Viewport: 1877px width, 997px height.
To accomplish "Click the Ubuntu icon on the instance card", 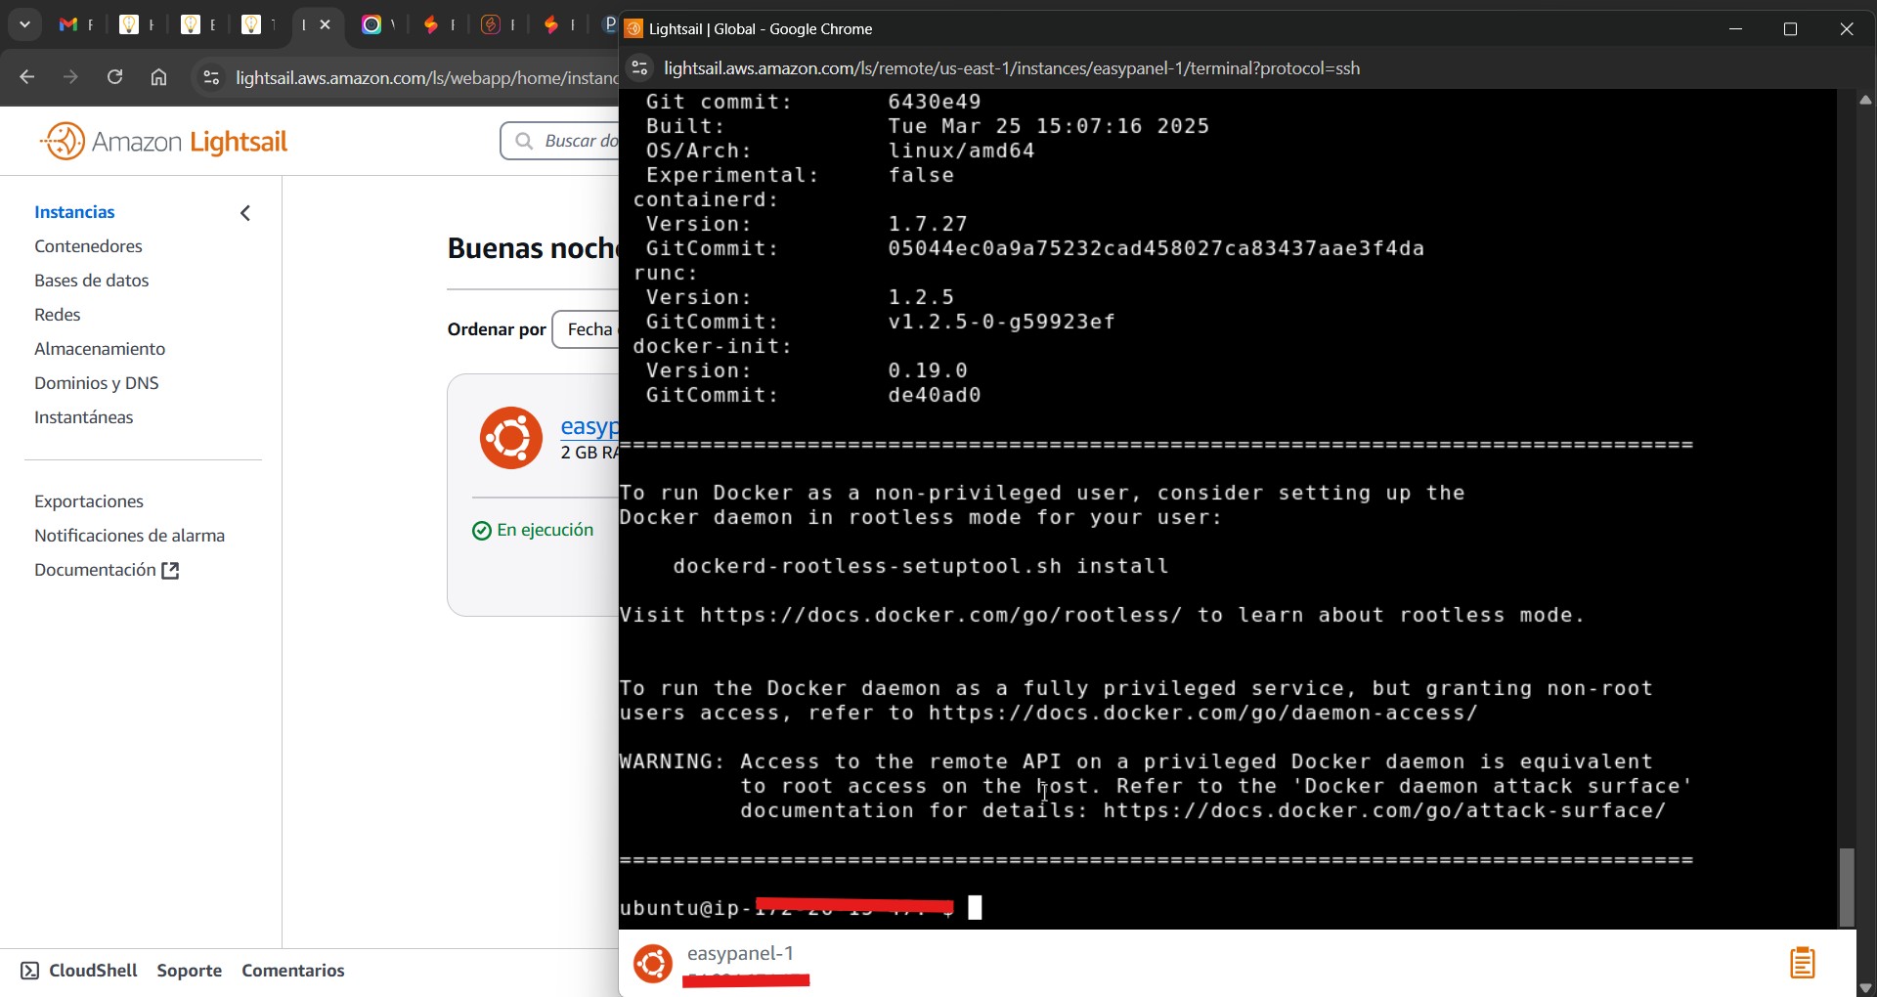I will pyautogui.click(x=510, y=438).
